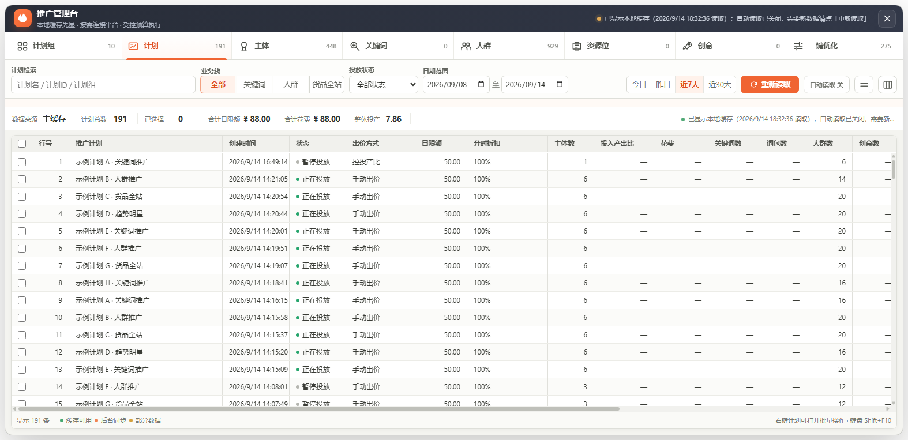908x440 pixels.
Task: Click the 计划检索 search input field
Action: tap(103, 85)
